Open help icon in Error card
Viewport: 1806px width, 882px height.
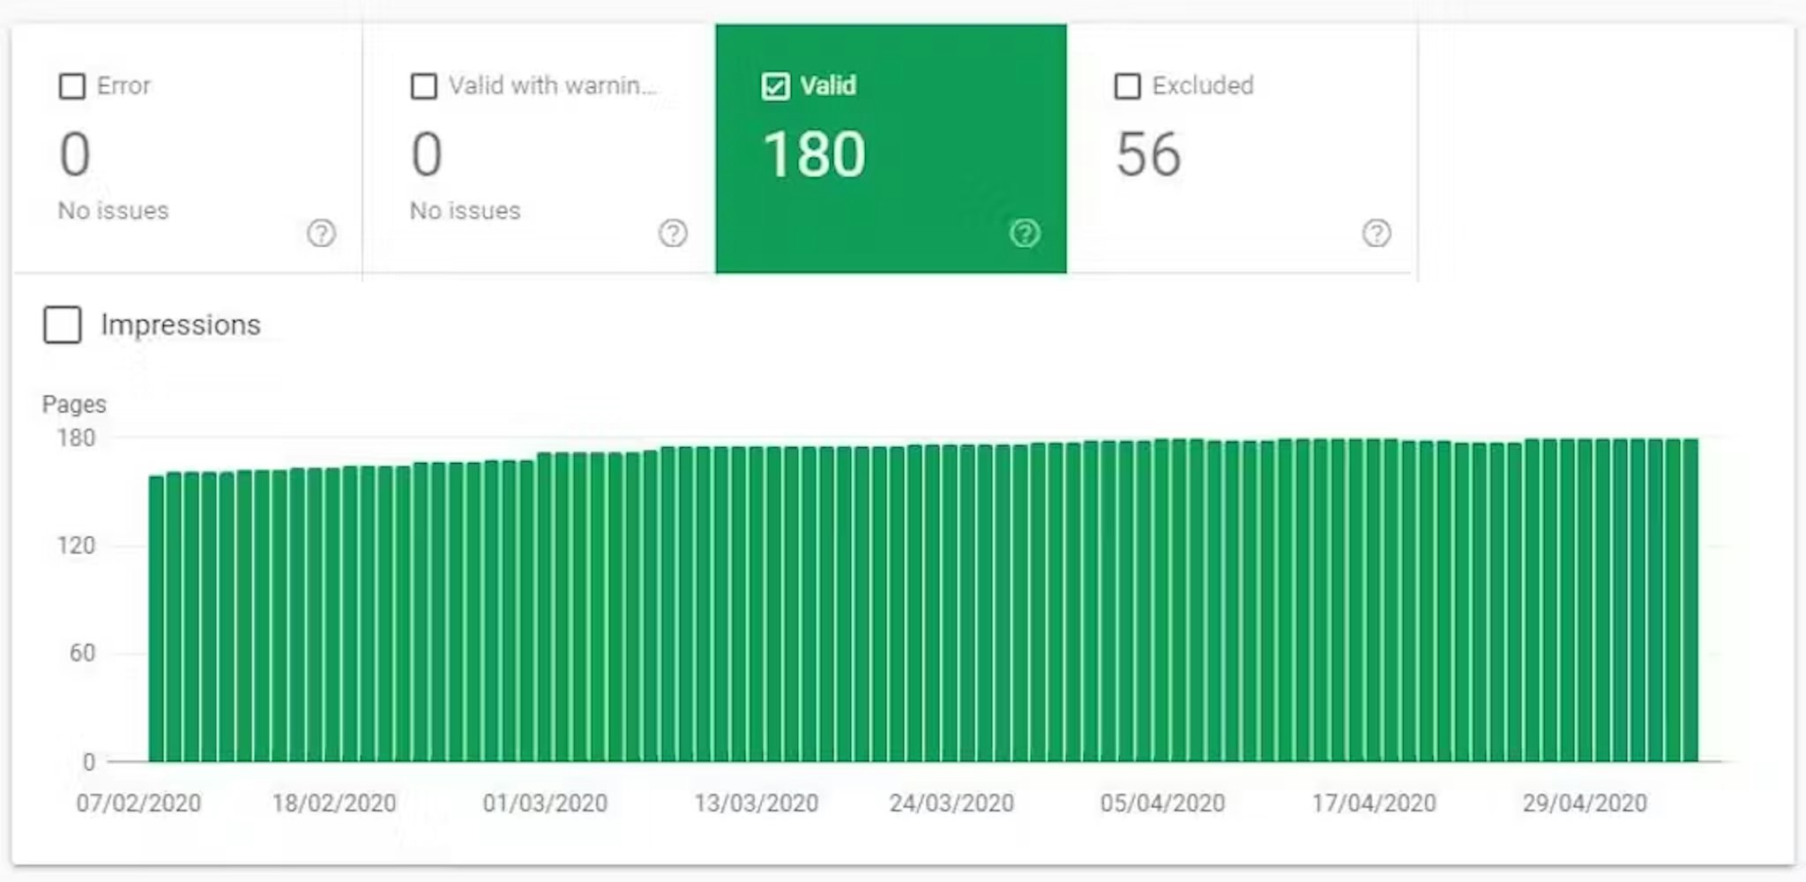click(x=321, y=234)
